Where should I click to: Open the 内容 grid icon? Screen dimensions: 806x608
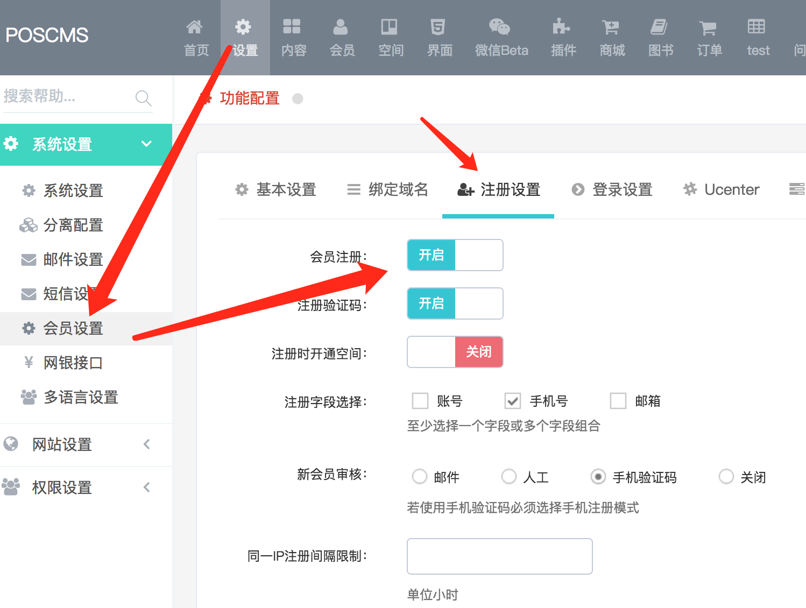pyautogui.click(x=292, y=26)
